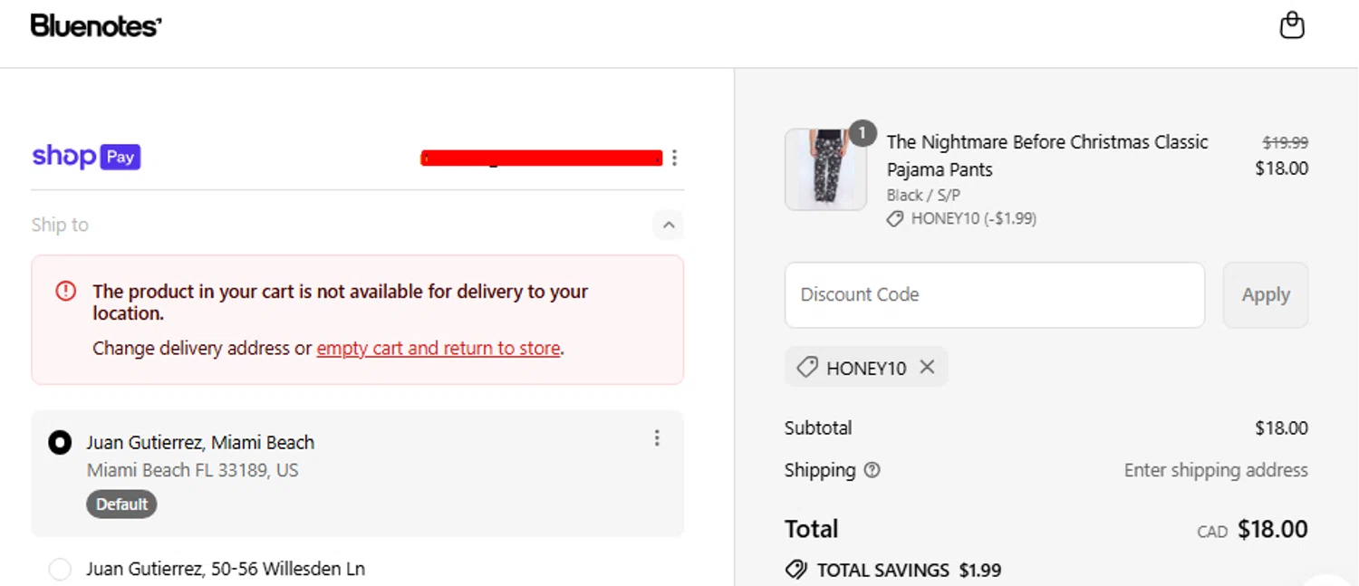Click the Shop Pay logo
This screenshot has width=1359, height=586.
click(x=86, y=157)
